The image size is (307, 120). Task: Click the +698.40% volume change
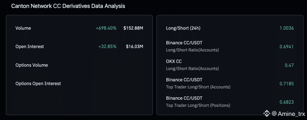[106, 28]
